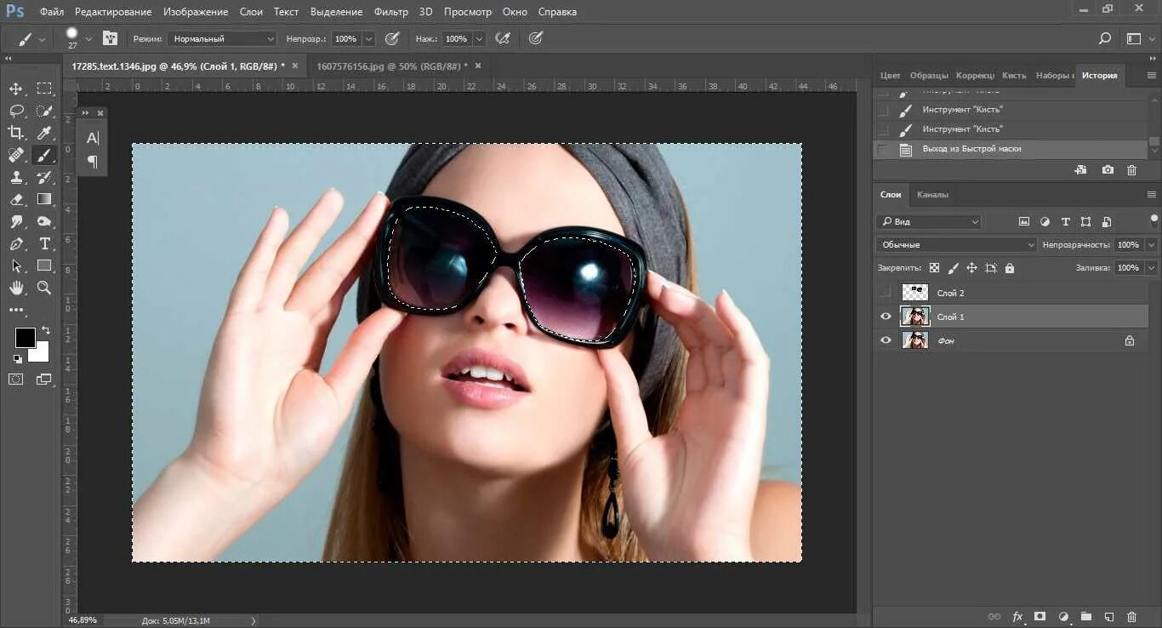Switch to the Каналы tab
This screenshot has height=628, width=1162.
click(x=932, y=195)
